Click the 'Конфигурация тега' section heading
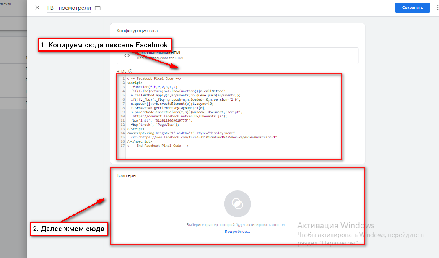 click(x=137, y=31)
